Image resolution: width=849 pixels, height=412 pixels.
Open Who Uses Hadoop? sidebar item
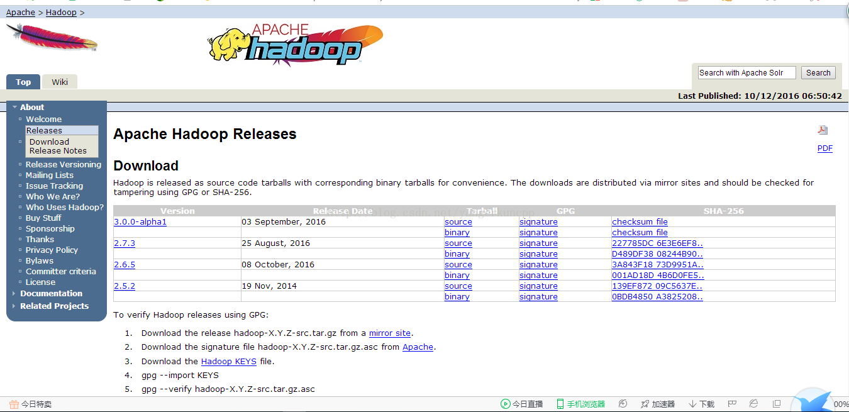pyautogui.click(x=65, y=207)
